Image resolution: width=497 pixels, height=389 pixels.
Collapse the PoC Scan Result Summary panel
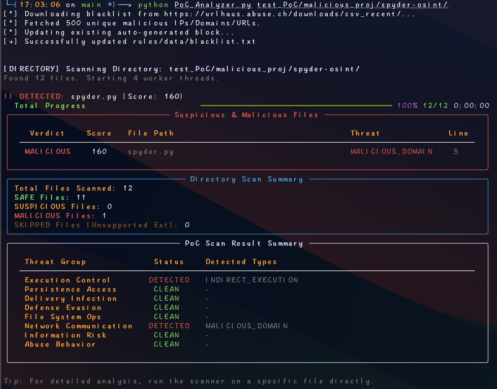pos(244,243)
